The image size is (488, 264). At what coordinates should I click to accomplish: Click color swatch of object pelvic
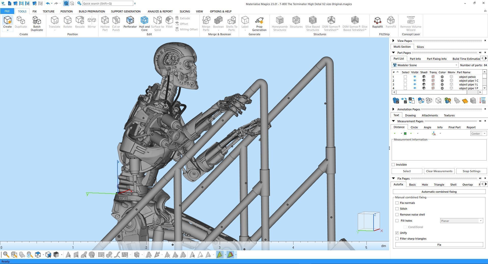point(442,77)
